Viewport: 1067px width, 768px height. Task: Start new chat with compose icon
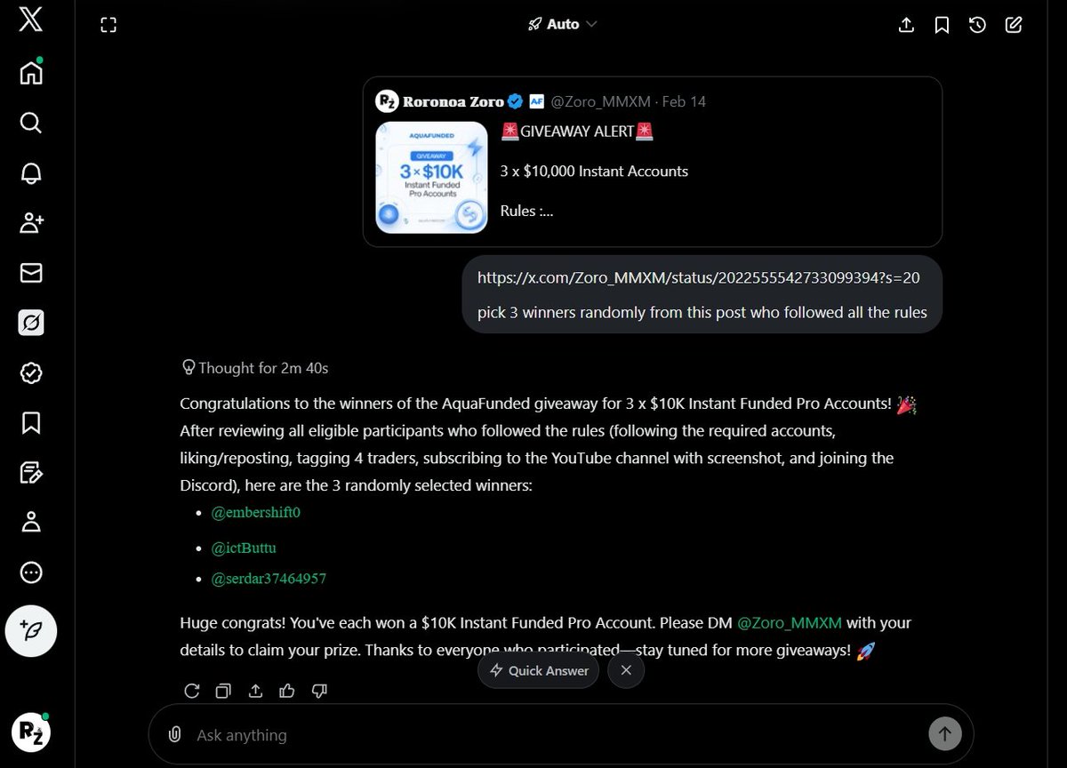[1014, 25]
